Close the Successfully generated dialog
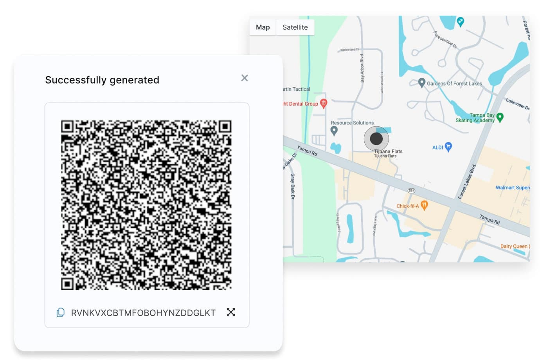 click(x=245, y=78)
